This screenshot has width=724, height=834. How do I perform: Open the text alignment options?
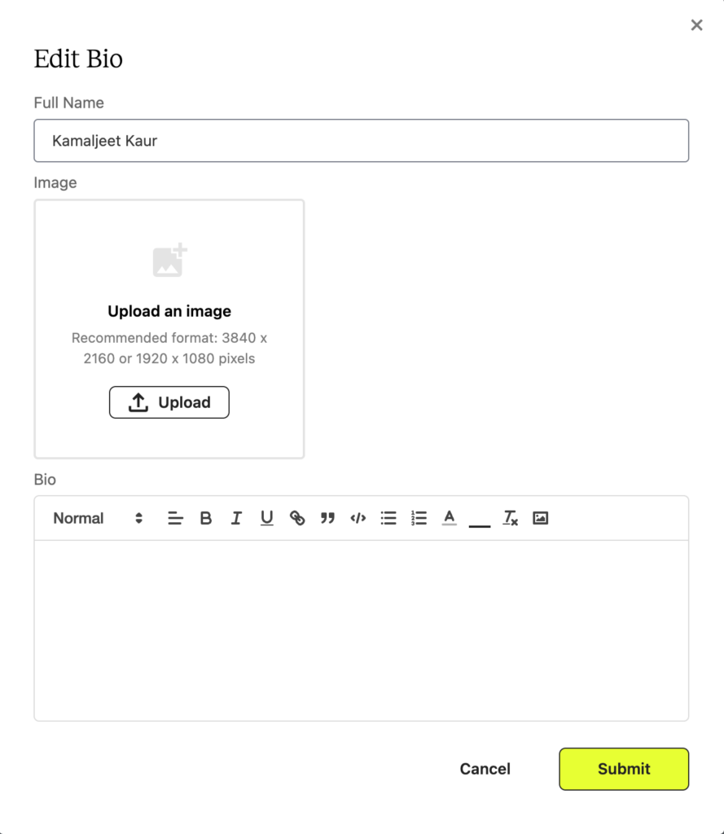tap(175, 518)
